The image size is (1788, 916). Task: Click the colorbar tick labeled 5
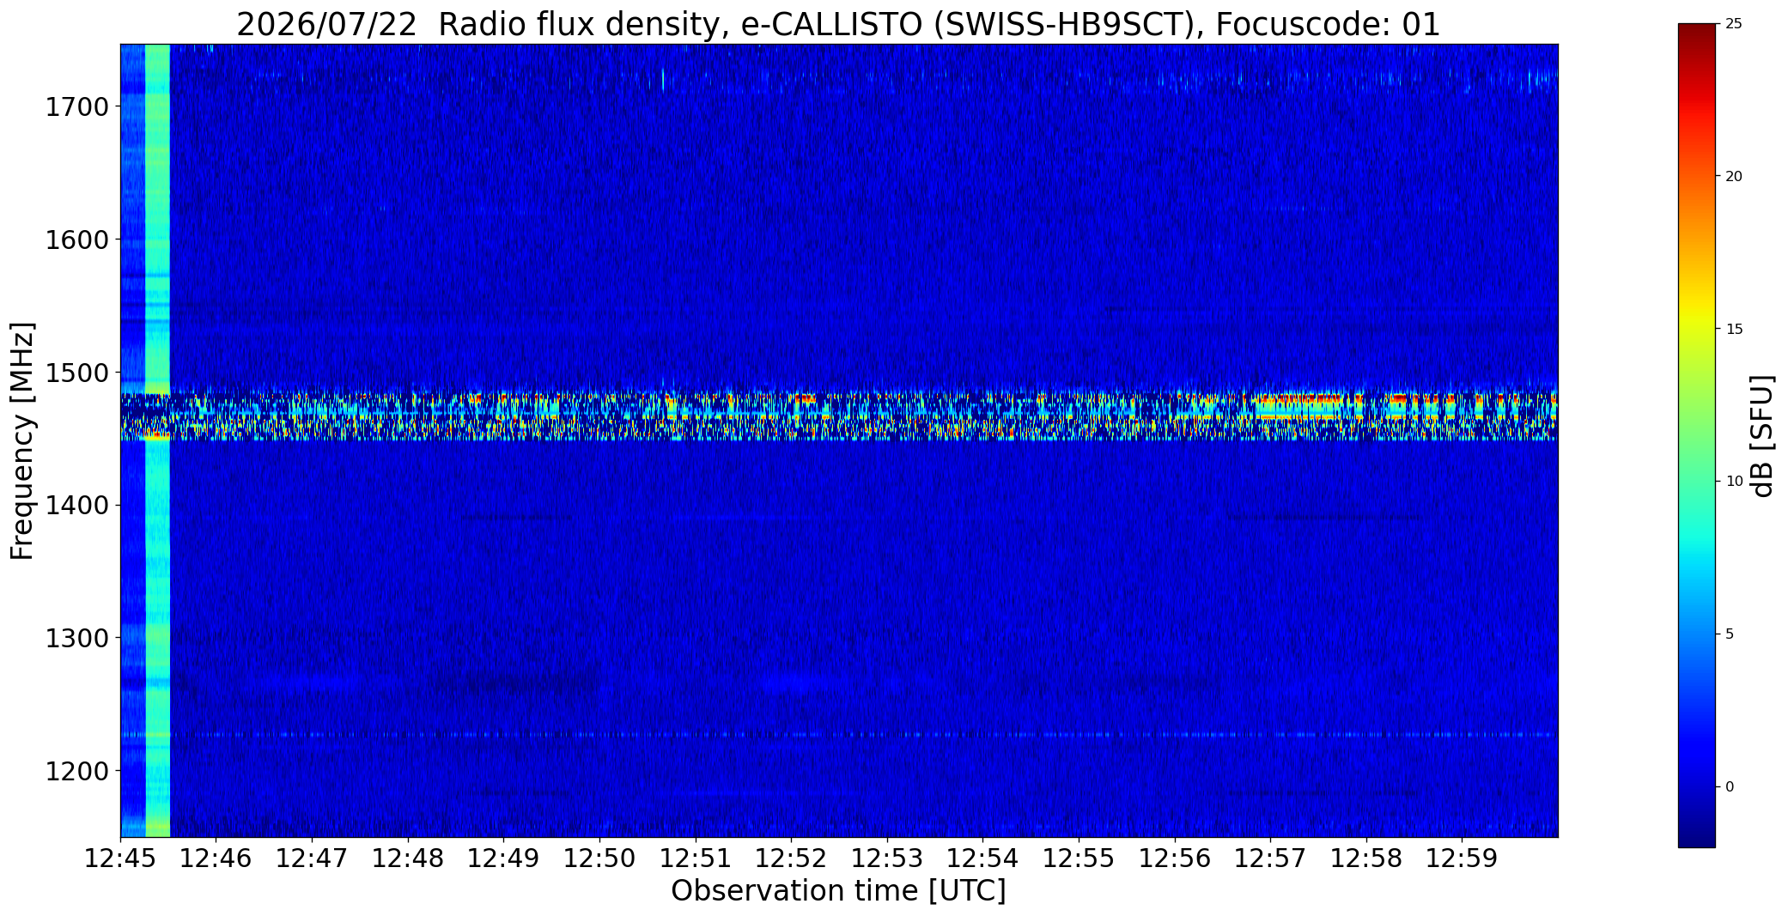coord(1730,634)
